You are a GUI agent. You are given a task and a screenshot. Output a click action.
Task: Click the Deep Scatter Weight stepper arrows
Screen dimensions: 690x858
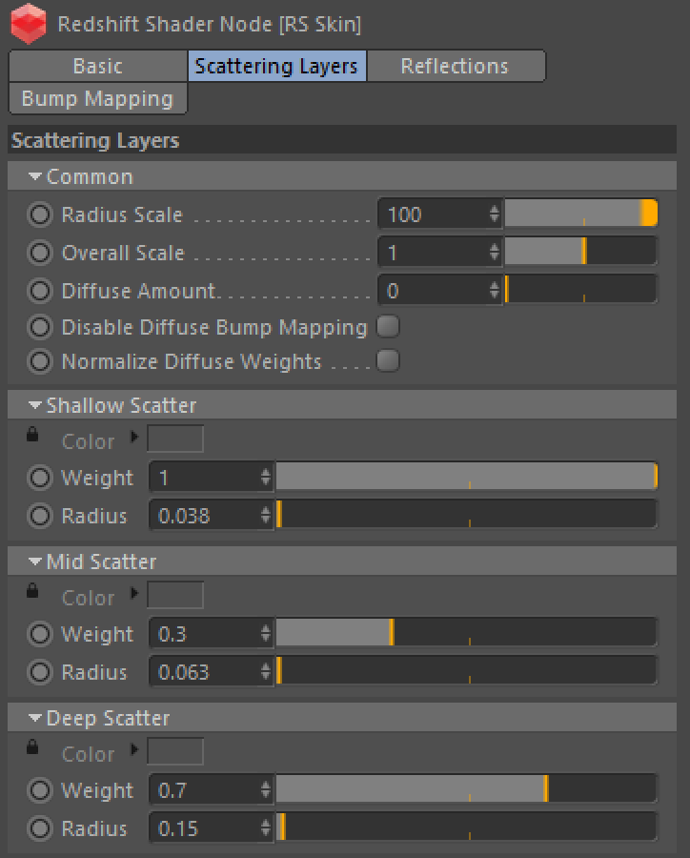point(266,789)
